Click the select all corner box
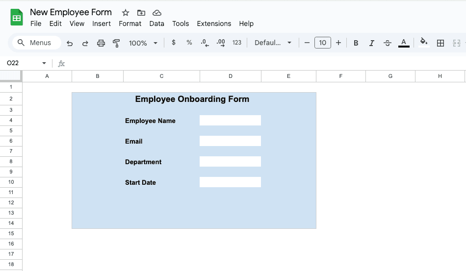The width and height of the screenshot is (466, 271). point(11,76)
